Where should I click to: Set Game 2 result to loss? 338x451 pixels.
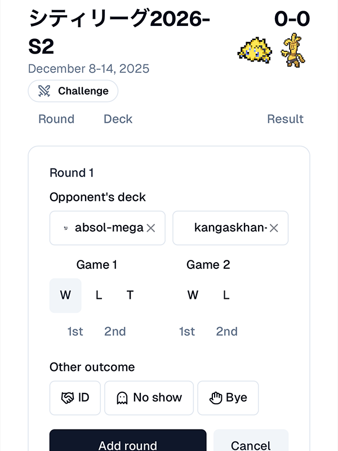[x=226, y=295]
